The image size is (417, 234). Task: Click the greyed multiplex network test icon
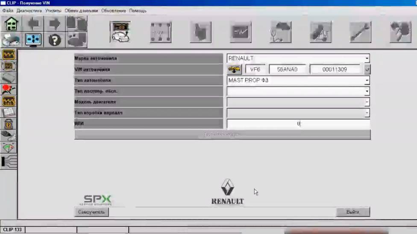[x=161, y=32]
